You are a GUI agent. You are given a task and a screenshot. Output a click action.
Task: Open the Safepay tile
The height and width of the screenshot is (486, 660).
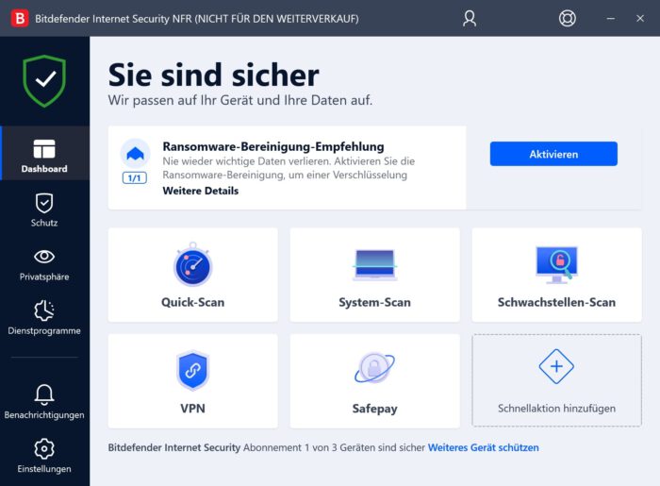coord(374,381)
